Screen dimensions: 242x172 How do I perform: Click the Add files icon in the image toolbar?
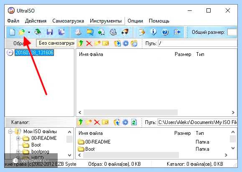117,43
